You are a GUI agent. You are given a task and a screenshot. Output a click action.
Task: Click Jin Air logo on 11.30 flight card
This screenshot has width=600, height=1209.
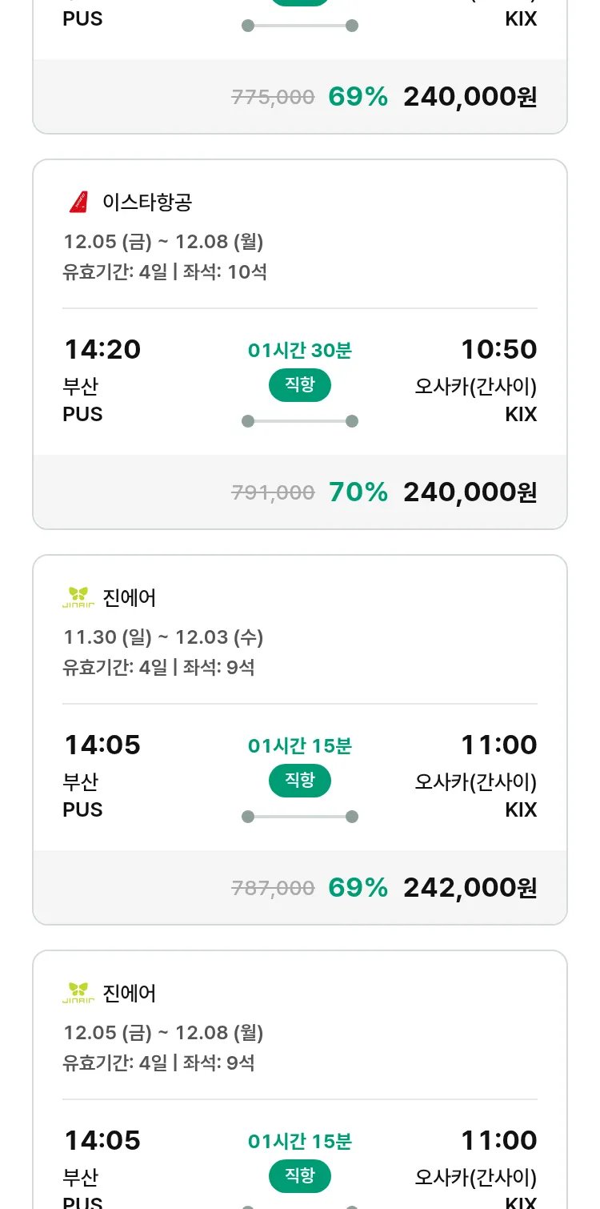(78, 597)
